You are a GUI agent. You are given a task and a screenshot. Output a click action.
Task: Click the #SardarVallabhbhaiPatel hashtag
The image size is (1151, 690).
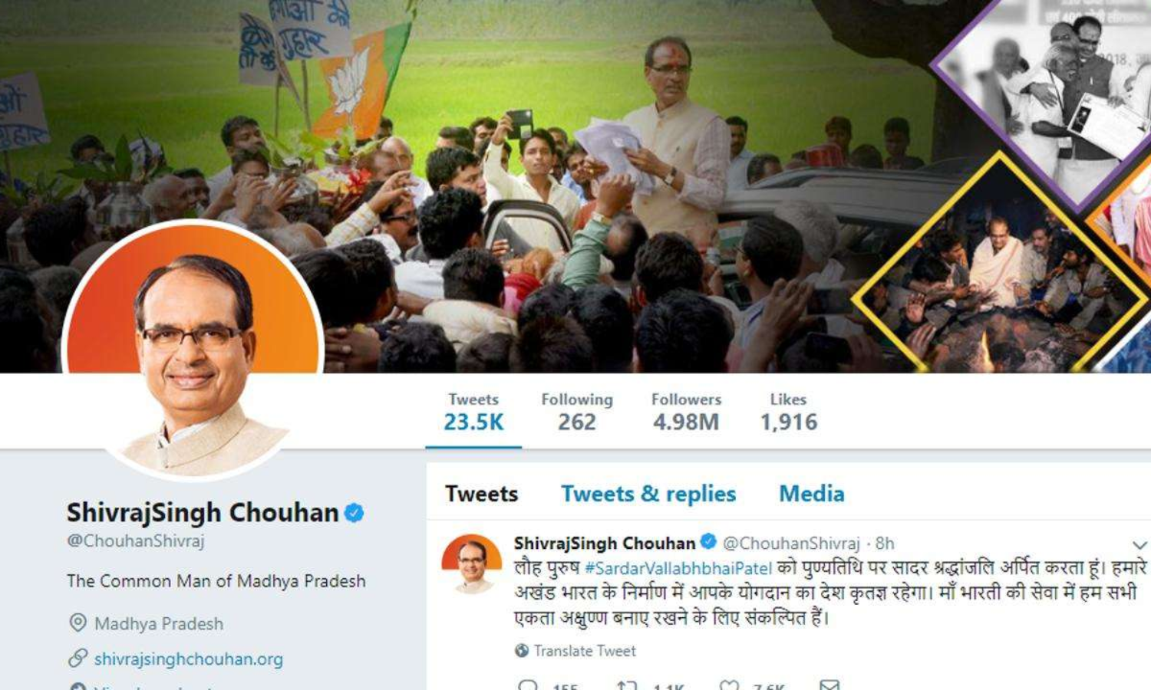(678, 568)
